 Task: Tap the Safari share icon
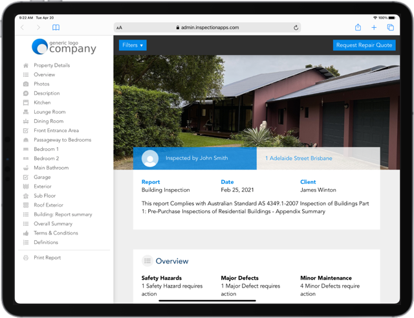click(358, 28)
